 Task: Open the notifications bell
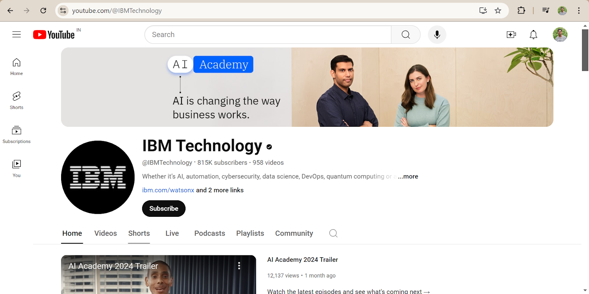533,35
